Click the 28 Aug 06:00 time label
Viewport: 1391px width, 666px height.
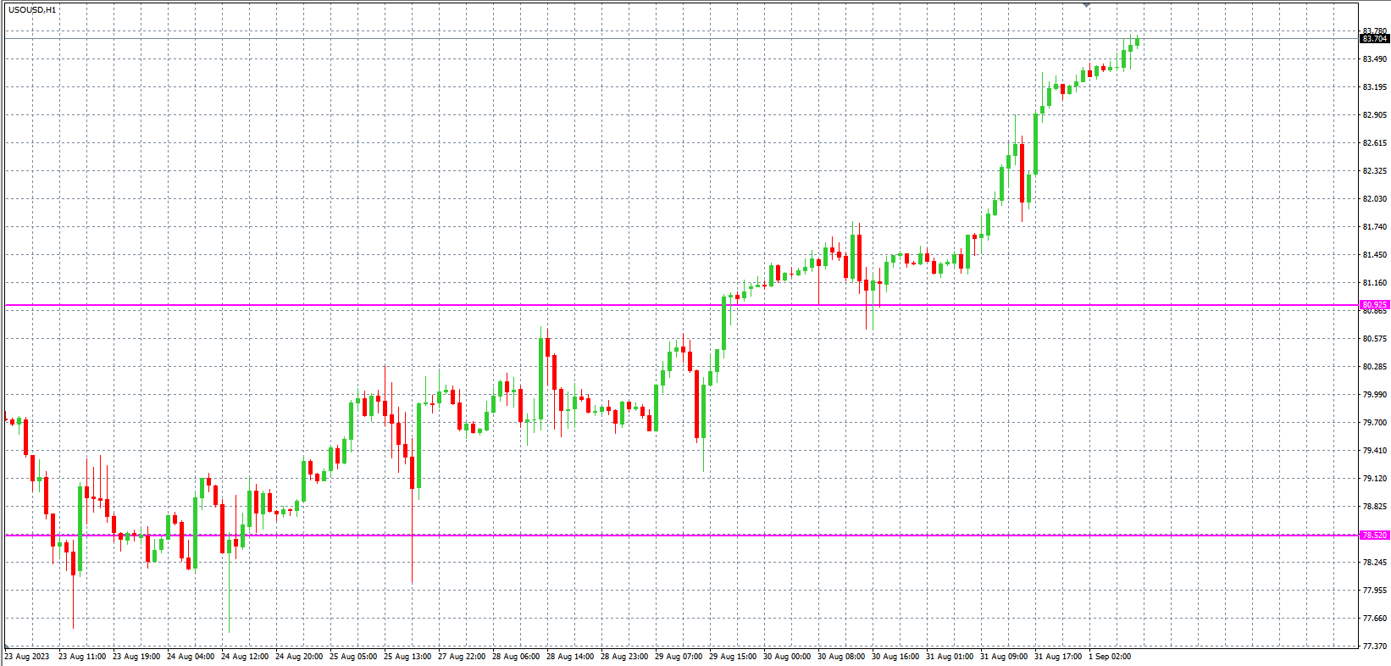click(x=516, y=657)
